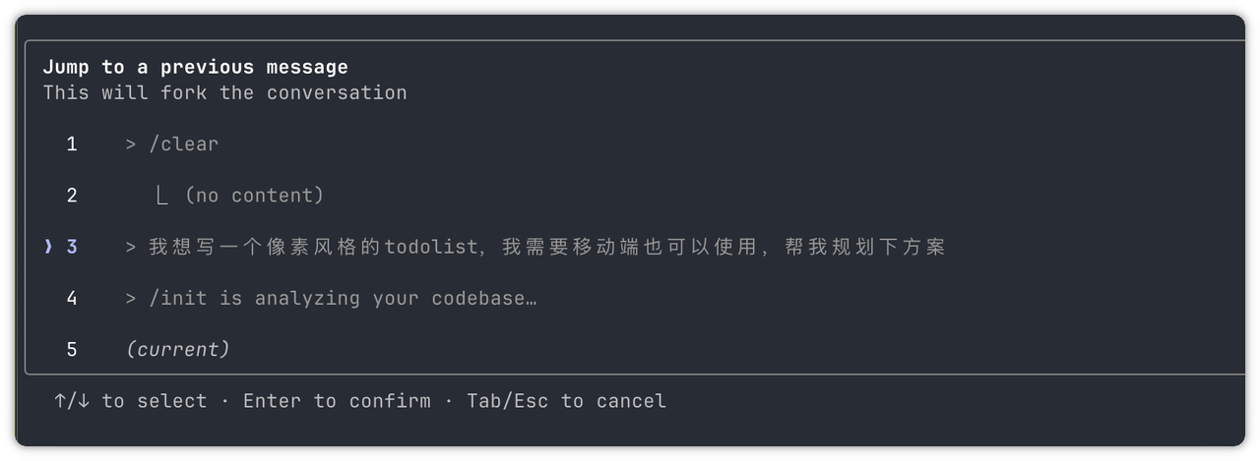
Task: Select "/init is analyzing your codebase…" message
Action: (x=343, y=298)
